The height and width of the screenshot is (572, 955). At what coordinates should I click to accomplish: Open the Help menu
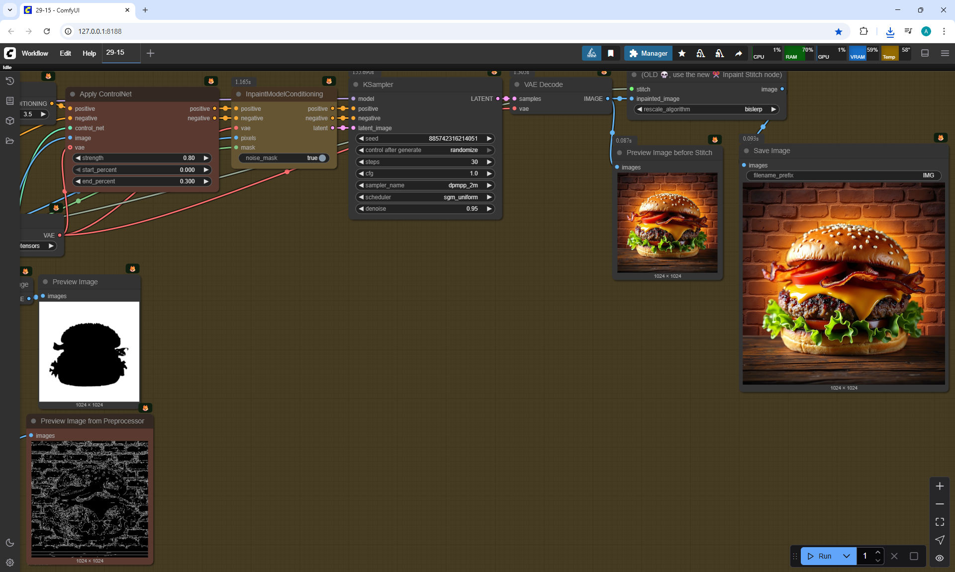pos(89,53)
